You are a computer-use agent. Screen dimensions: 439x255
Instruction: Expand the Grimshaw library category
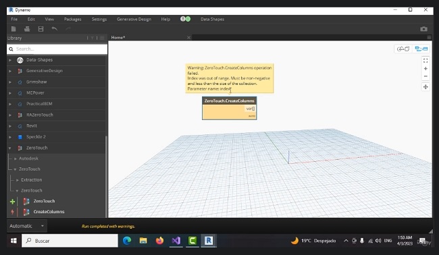click(x=10, y=82)
